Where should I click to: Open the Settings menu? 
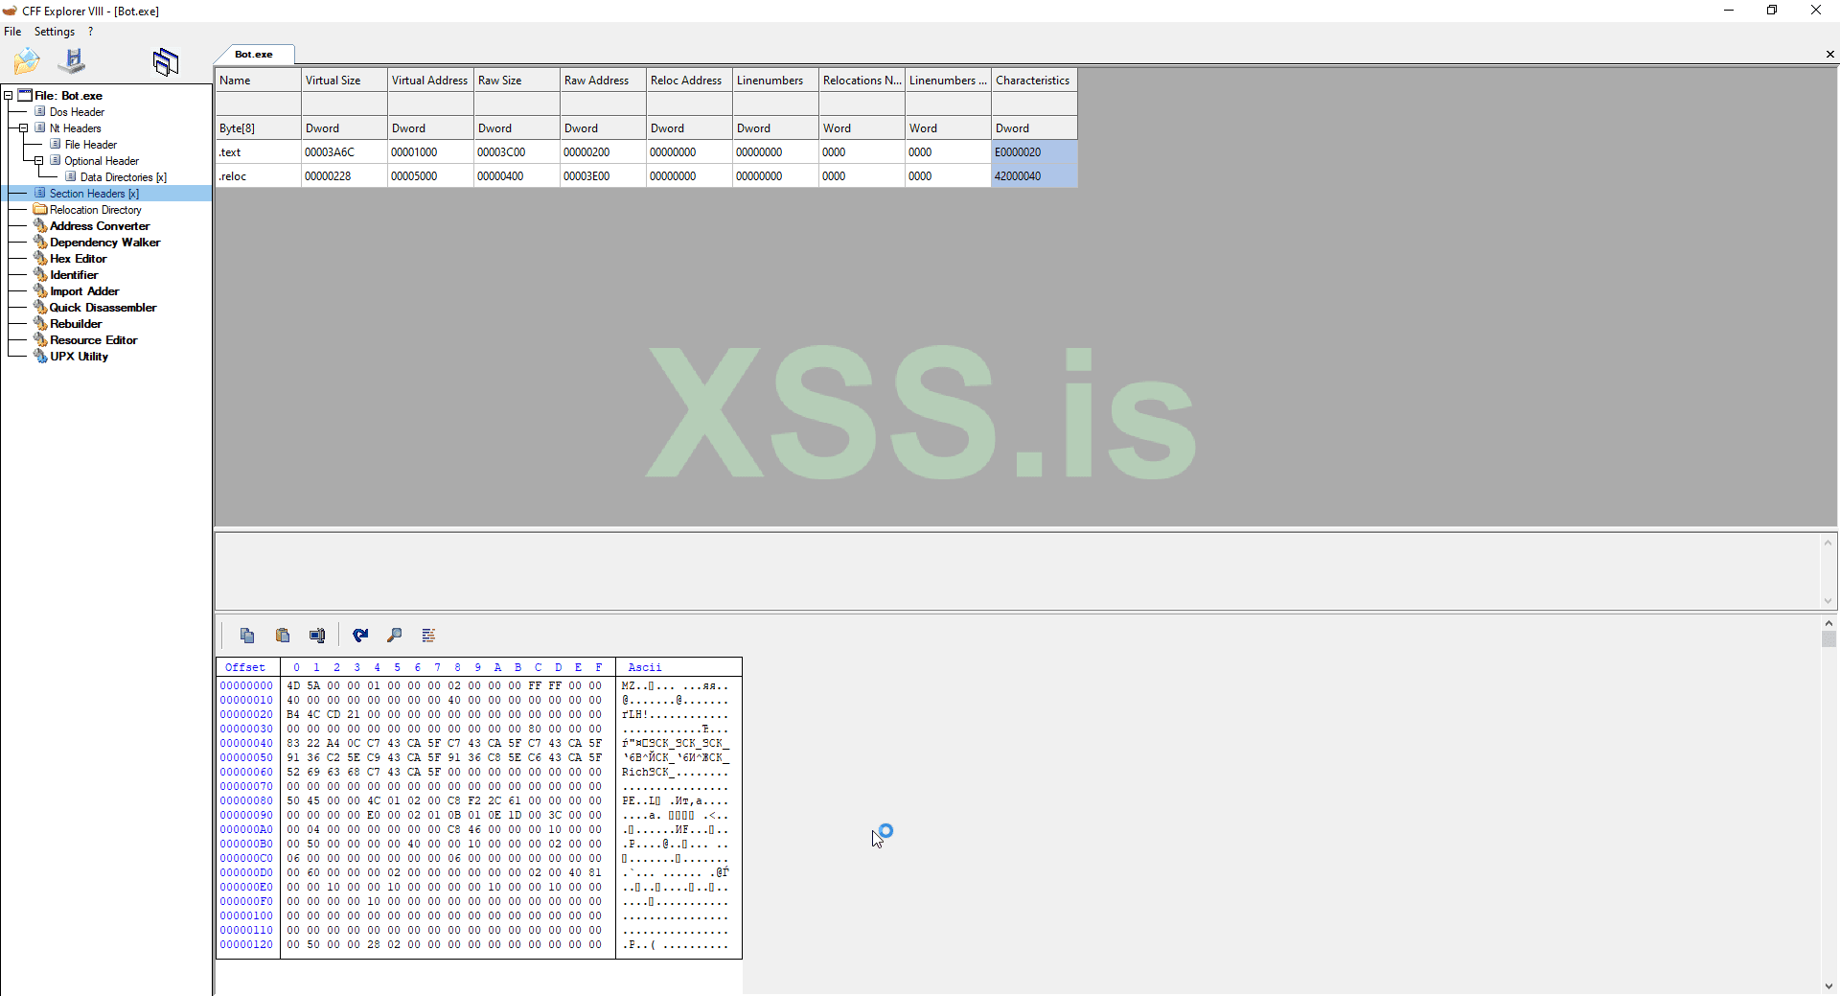click(55, 32)
